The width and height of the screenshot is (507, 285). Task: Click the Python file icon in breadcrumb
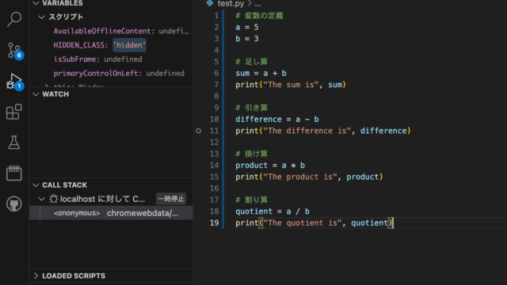pyautogui.click(x=210, y=3)
